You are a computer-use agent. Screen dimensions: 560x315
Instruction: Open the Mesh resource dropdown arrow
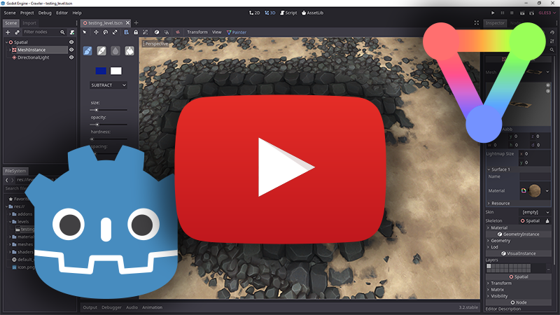547,72
